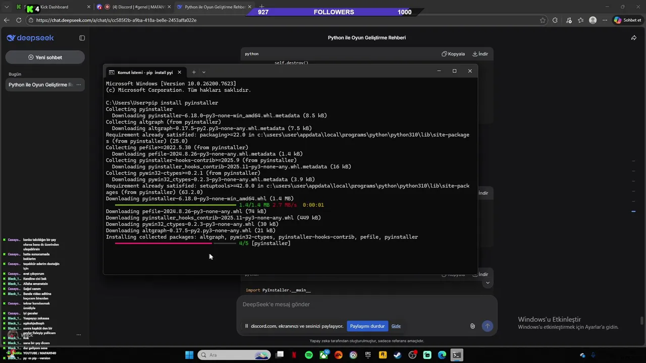Open the browser profile avatar

pos(593,20)
